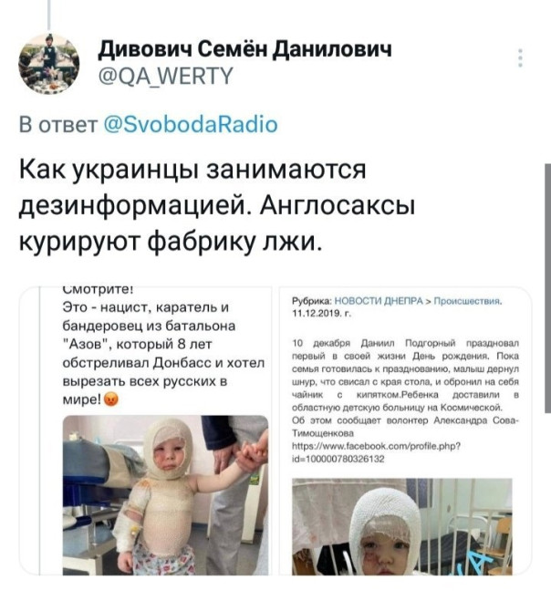Open the right attached news article image

tap(405, 430)
